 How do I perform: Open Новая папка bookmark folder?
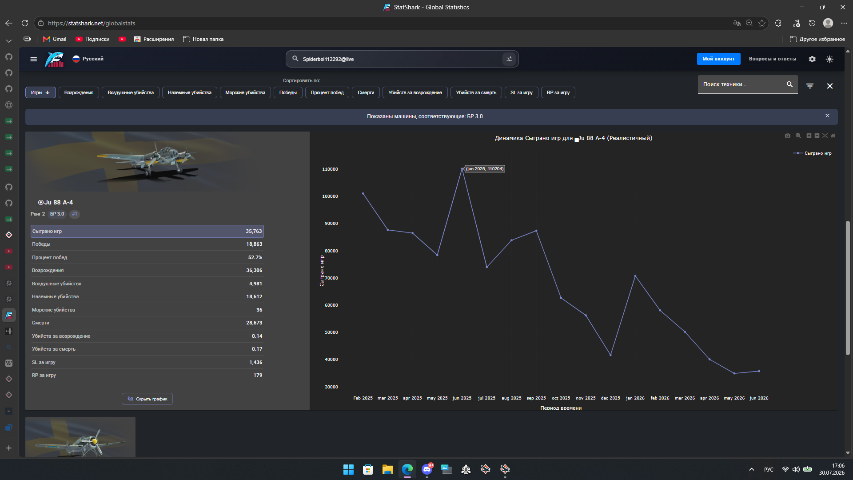point(203,39)
